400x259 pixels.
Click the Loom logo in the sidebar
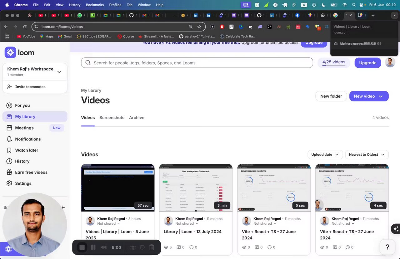(19, 52)
